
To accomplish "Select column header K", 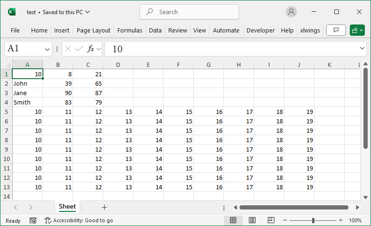I will [x=330, y=65].
